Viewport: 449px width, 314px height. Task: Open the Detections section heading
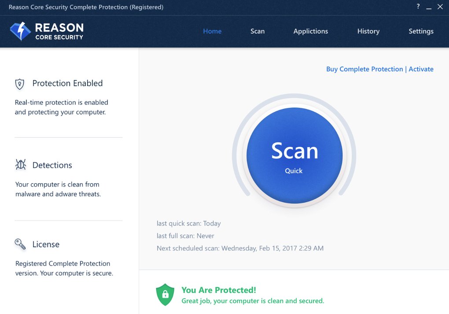(52, 165)
